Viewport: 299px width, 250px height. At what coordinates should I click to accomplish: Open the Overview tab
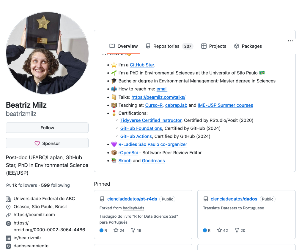(x=124, y=46)
